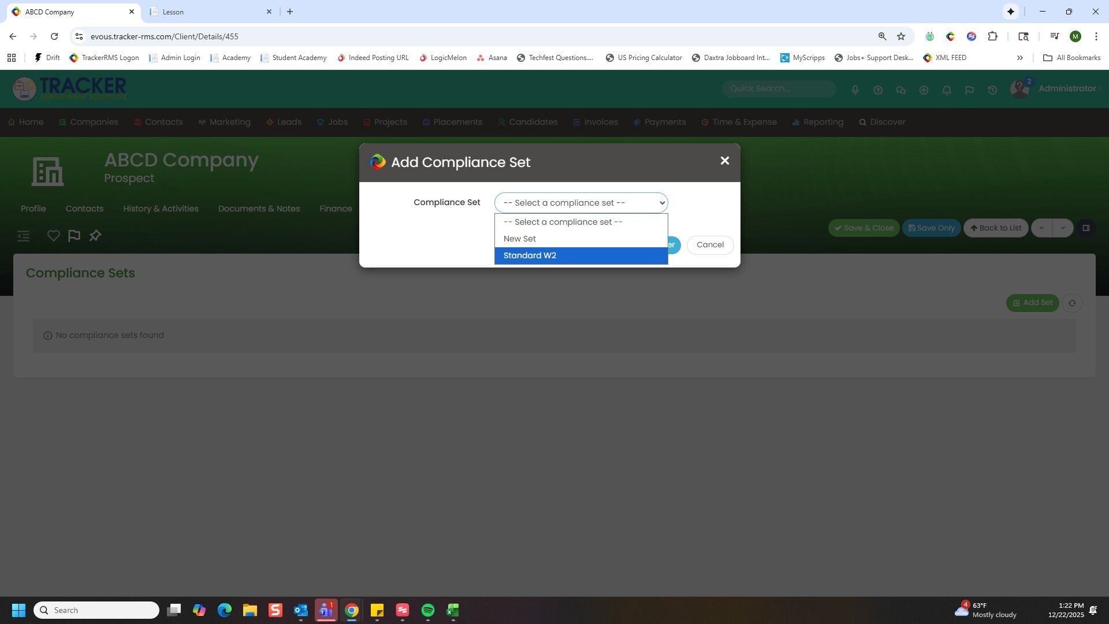1109x624 pixels.
Task: Open the notifications bell icon
Action: click(x=947, y=90)
